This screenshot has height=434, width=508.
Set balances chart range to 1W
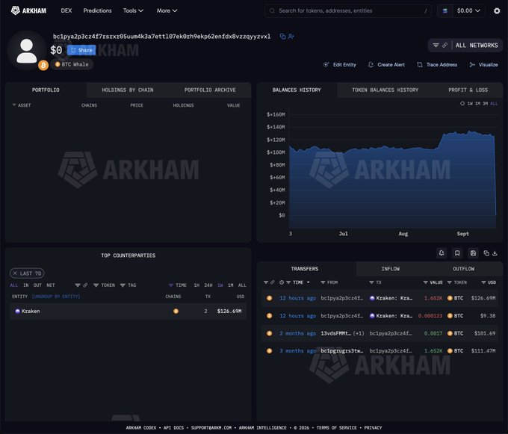tap(470, 104)
